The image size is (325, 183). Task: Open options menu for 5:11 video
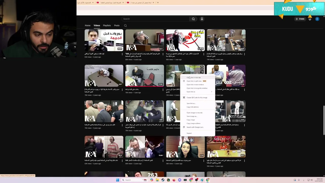pyautogui.click(x=163, y=54)
